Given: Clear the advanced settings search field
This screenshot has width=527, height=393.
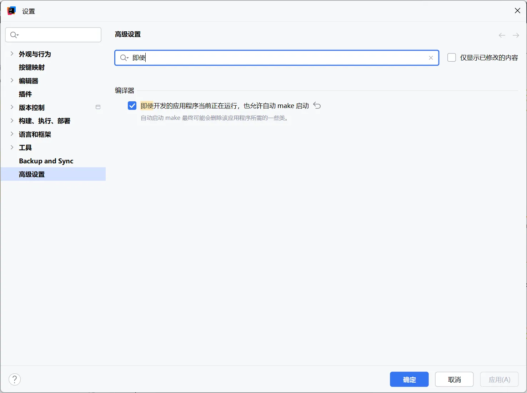Looking at the screenshot, I should coord(431,58).
